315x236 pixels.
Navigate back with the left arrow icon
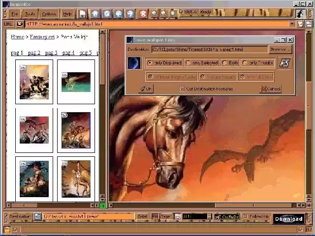pyautogui.click(x=119, y=14)
